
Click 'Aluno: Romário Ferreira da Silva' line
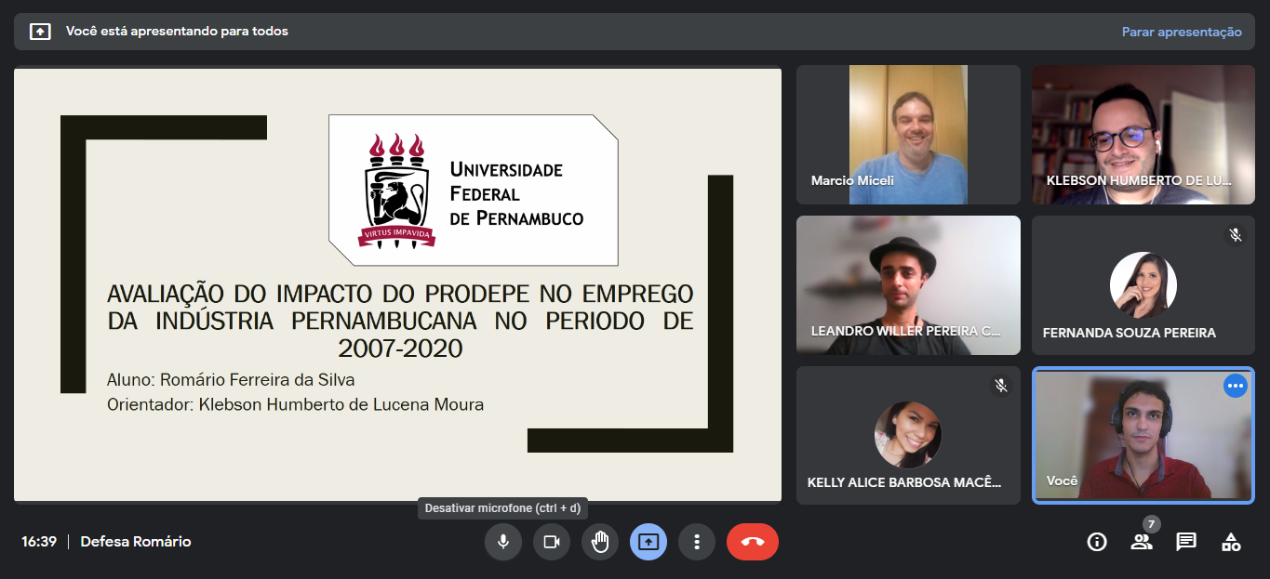pyautogui.click(x=231, y=380)
